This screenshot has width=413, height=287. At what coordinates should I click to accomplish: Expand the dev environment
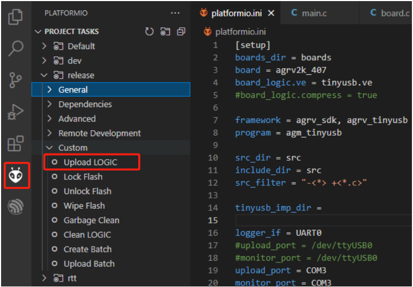point(44,61)
